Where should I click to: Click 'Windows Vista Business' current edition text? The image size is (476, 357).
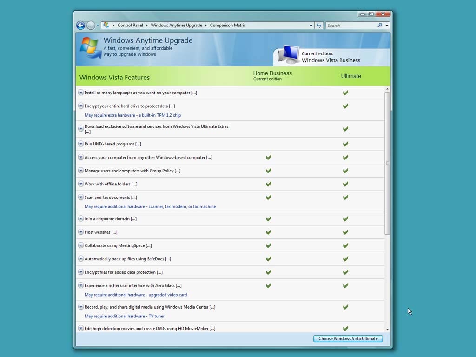click(x=331, y=60)
